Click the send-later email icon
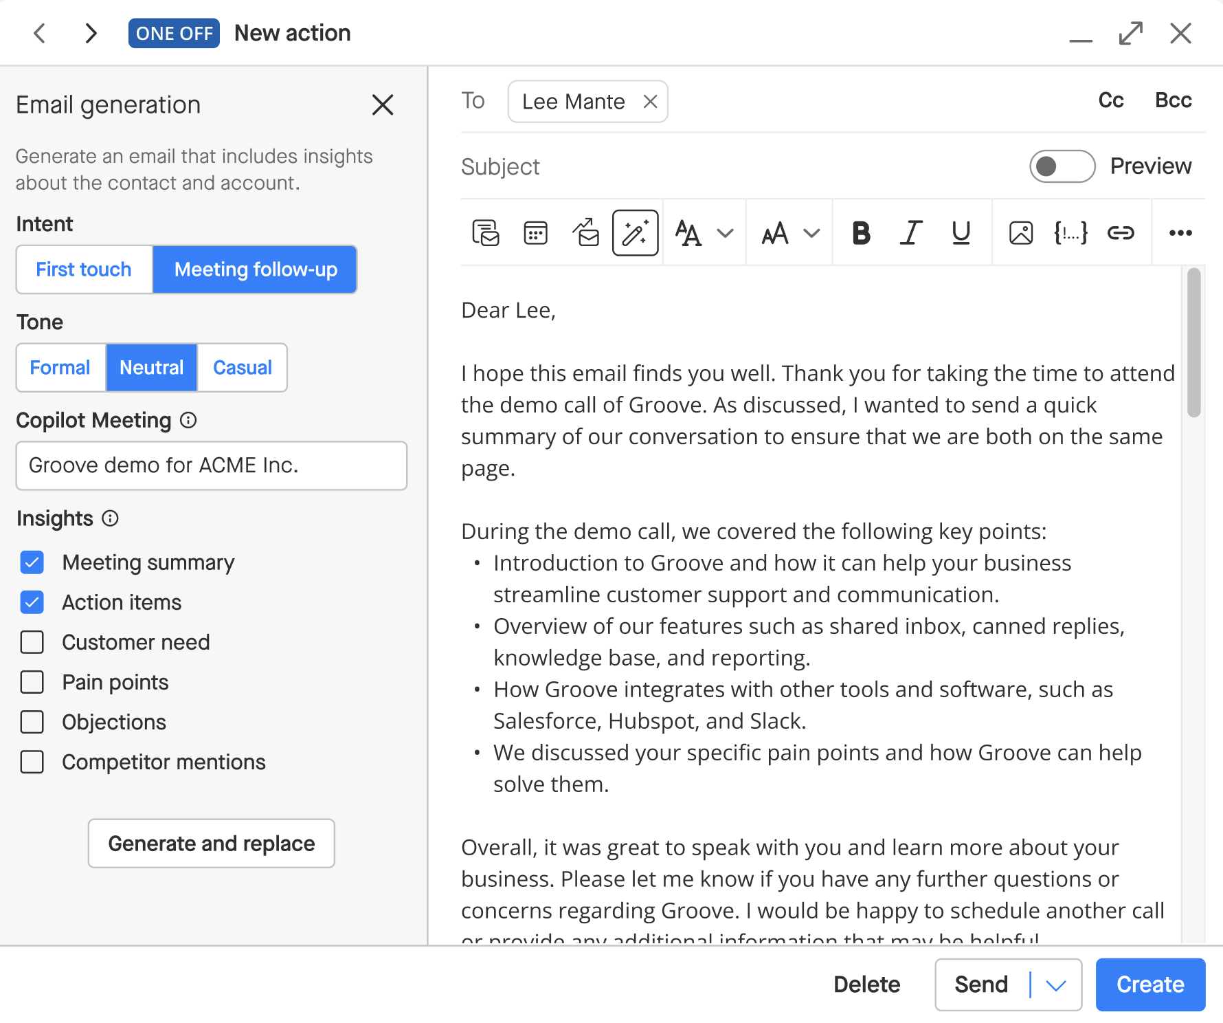 tap(585, 232)
